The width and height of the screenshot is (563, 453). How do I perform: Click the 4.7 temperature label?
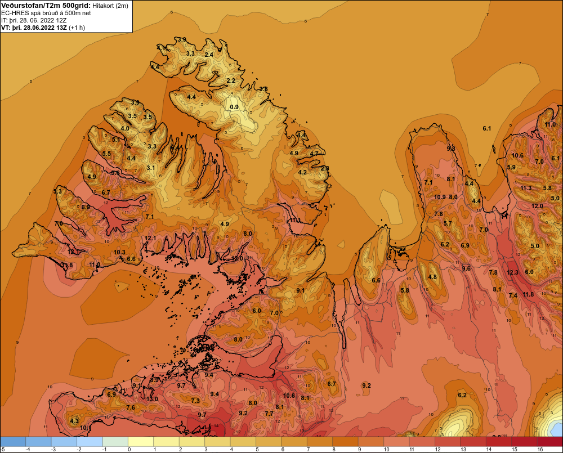pos(314,154)
